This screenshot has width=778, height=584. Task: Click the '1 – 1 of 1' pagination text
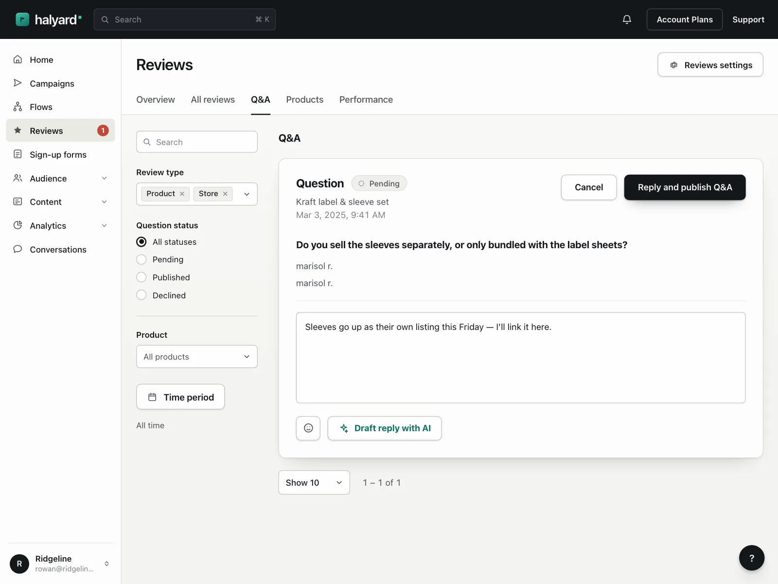pyautogui.click(x=382, y=483)
